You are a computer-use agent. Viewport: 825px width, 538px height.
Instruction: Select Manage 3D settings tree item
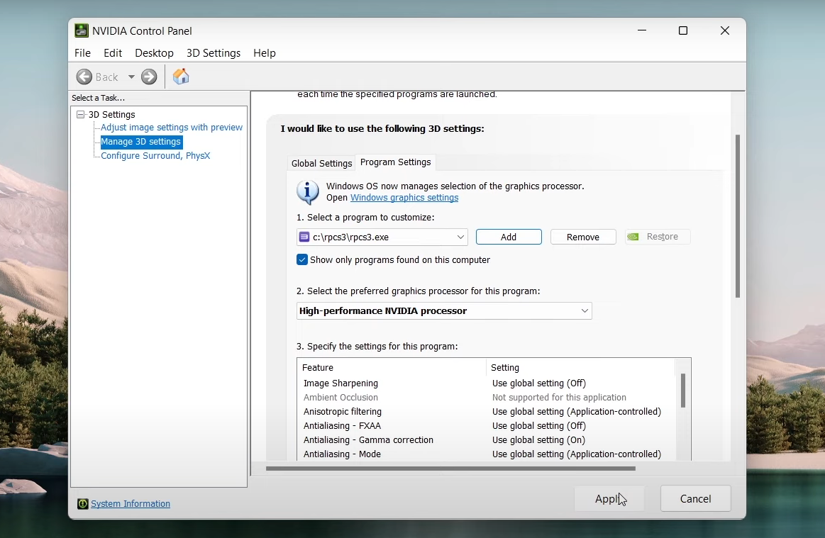click(x=140, y=142)
